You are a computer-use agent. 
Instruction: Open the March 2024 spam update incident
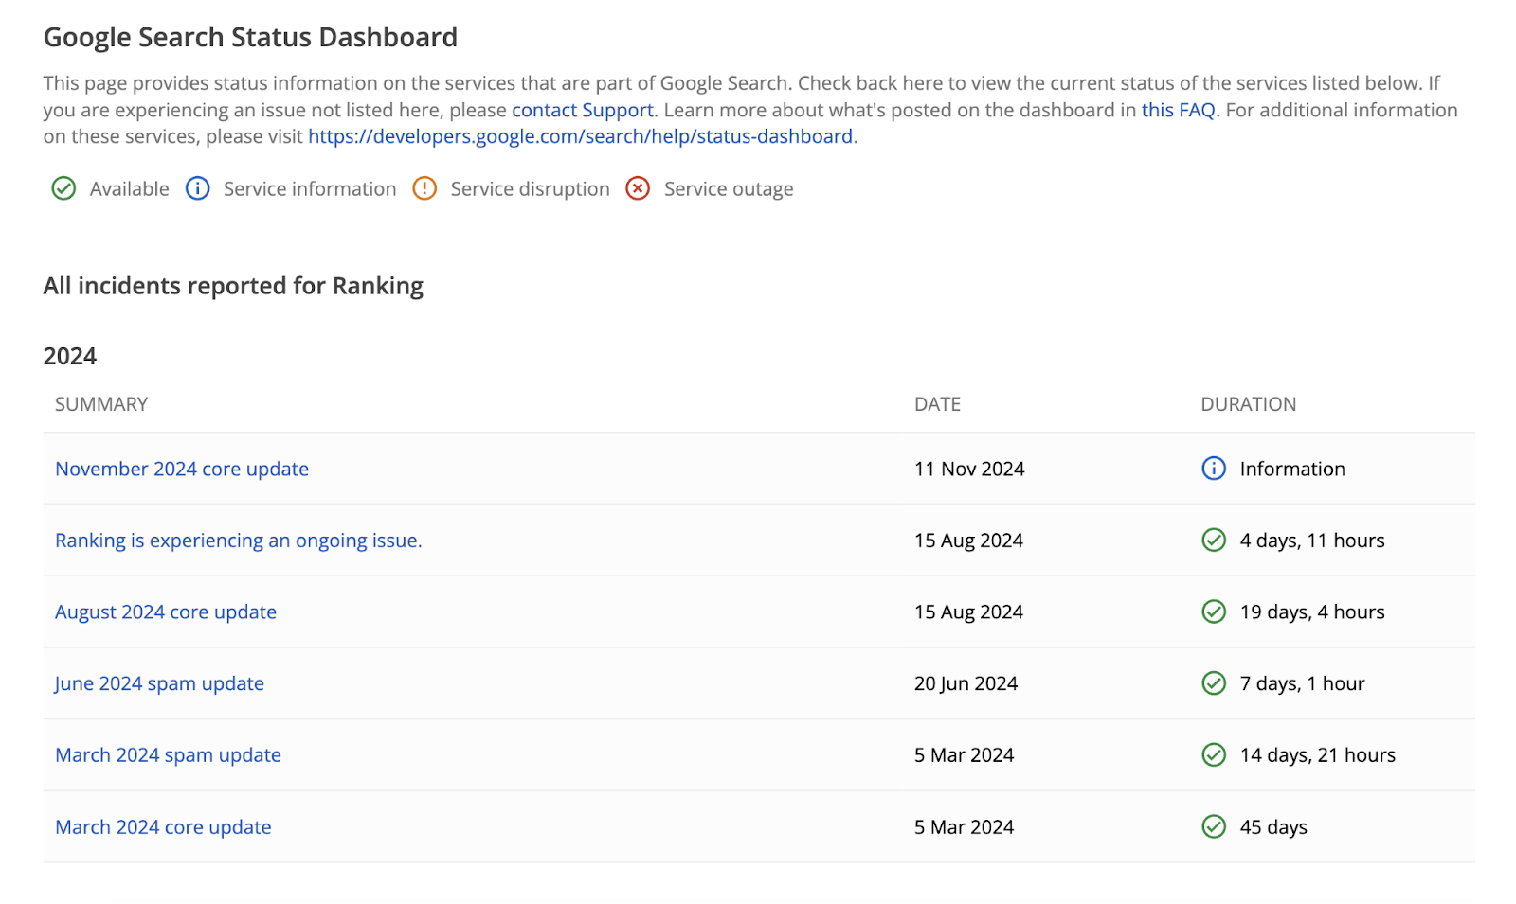click(x=167, y=754)
